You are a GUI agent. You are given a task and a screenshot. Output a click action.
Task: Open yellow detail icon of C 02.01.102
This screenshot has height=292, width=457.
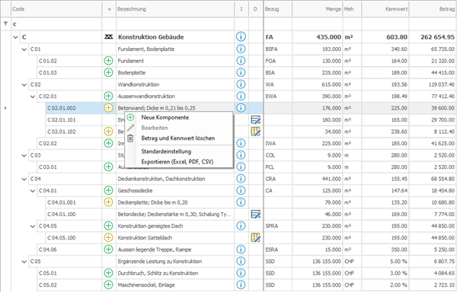256,132
